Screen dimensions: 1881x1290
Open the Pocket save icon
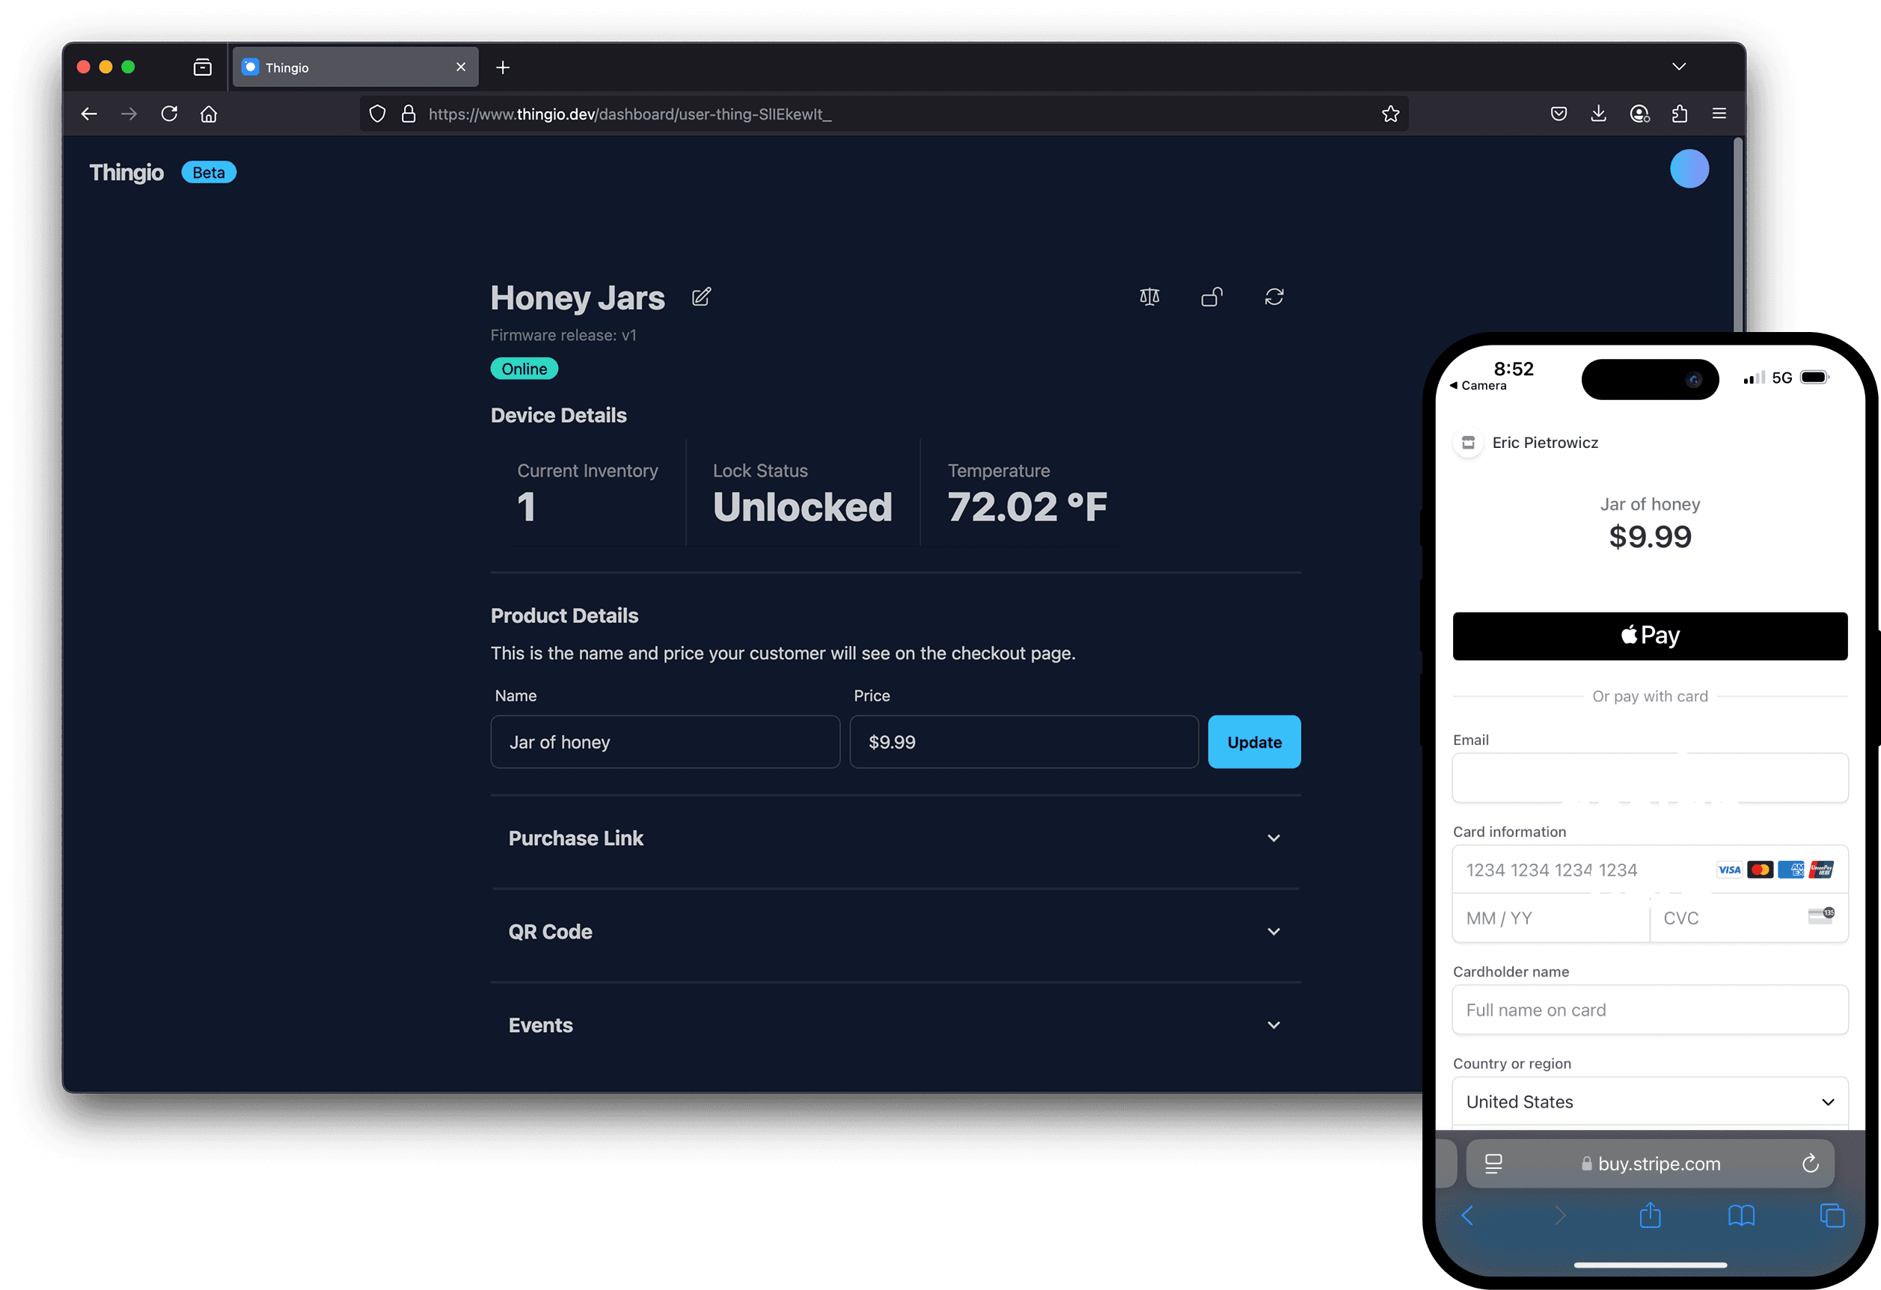1559,114
